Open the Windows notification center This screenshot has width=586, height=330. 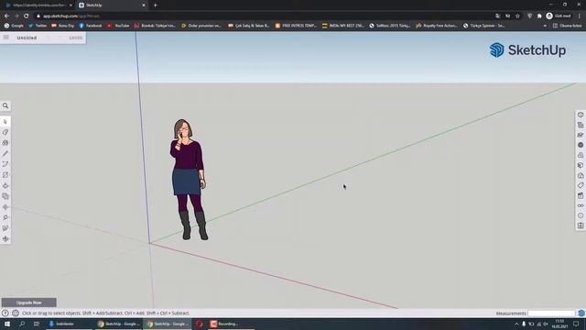coord(576,324)
